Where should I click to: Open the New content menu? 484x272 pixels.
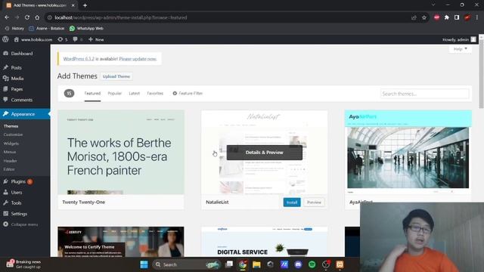tap(96, 39)
